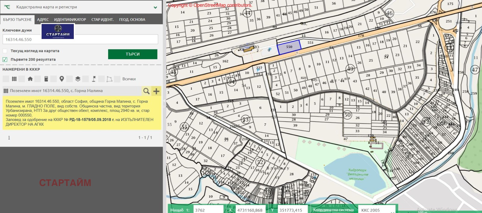Click the building house filter icon
The height and width of the screenshot is (213, 482).
[x=30, y=79]
